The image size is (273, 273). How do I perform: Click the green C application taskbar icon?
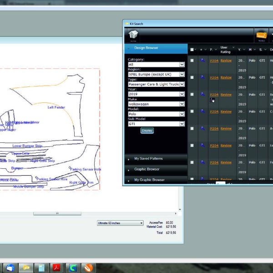pyautogui.click(x=73, y=268)
